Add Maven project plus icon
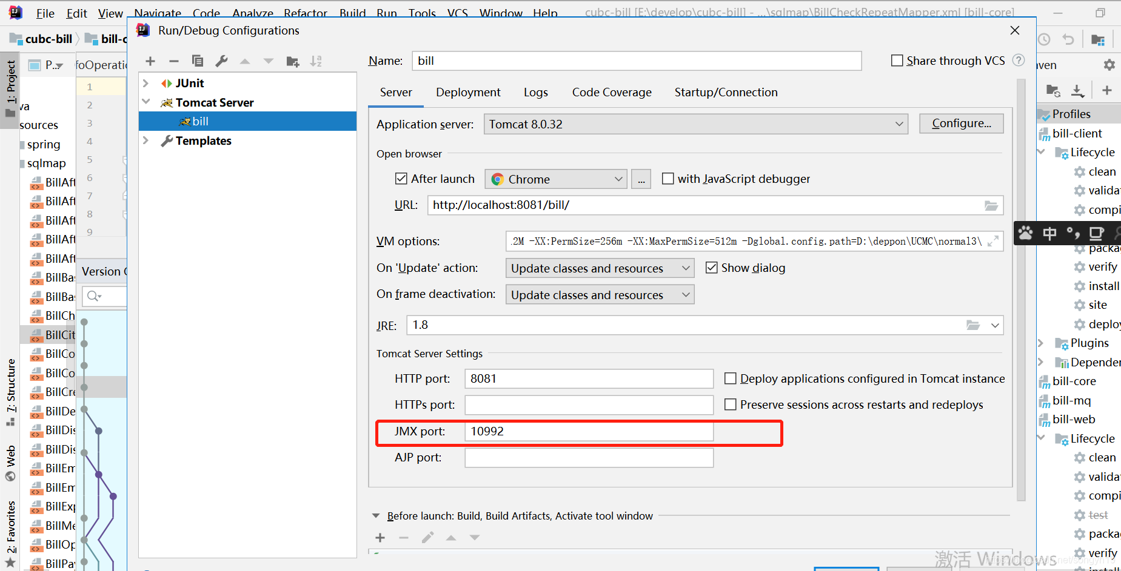The image size is (1121, 571). click(x=1107, y=90)
